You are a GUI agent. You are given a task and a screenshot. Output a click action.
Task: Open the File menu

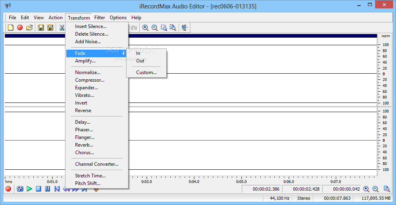pos(12,17)
